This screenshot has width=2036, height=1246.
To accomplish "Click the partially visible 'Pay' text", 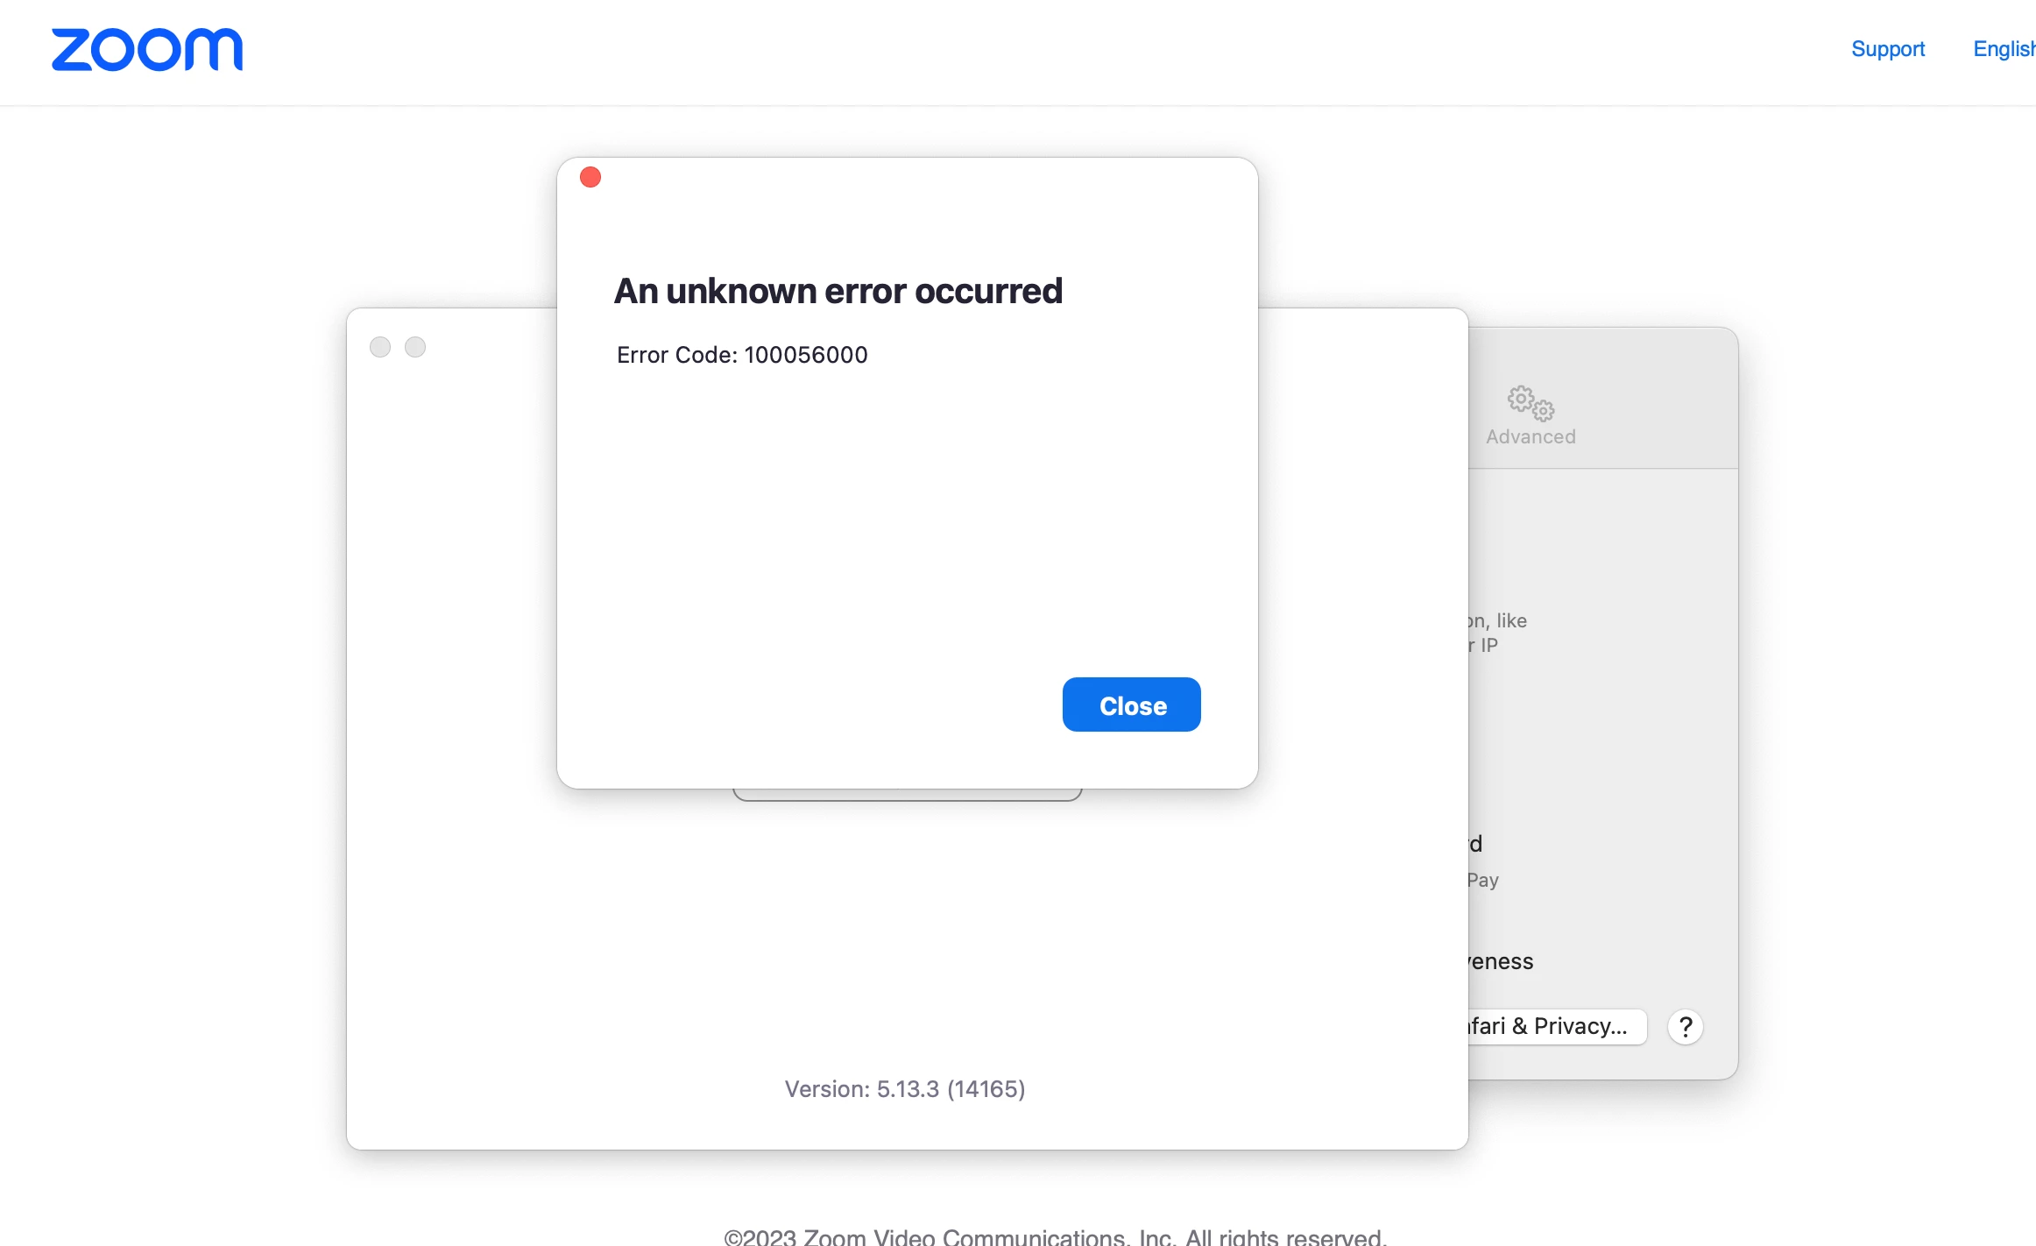I will [x=1484, y=880].
